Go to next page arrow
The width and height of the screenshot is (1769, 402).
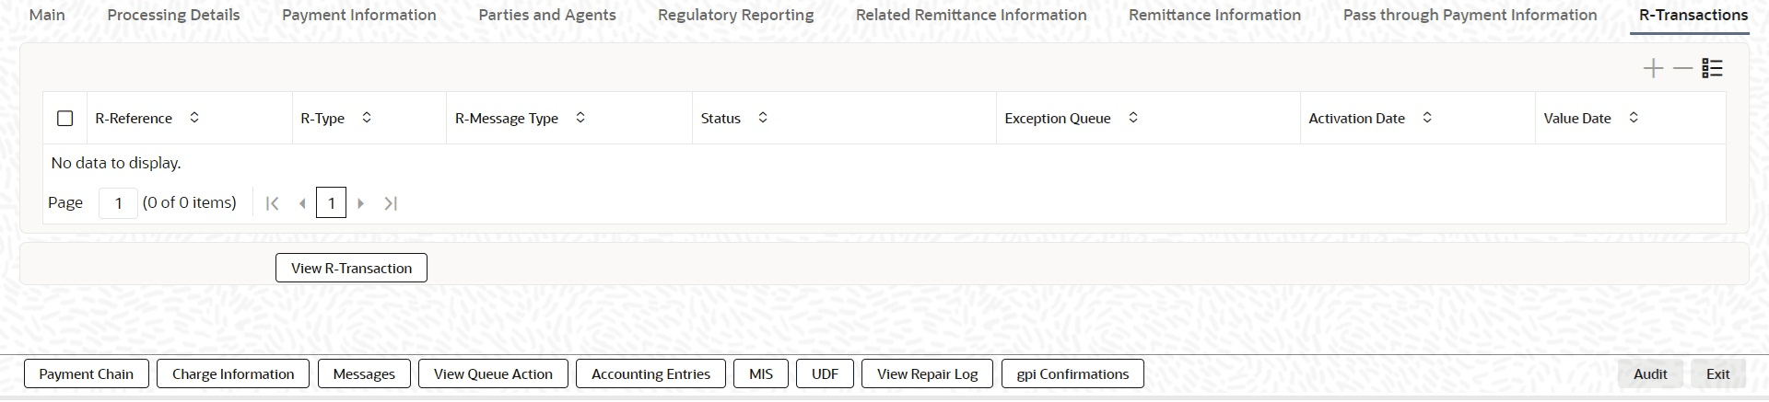tap(361, 203)
